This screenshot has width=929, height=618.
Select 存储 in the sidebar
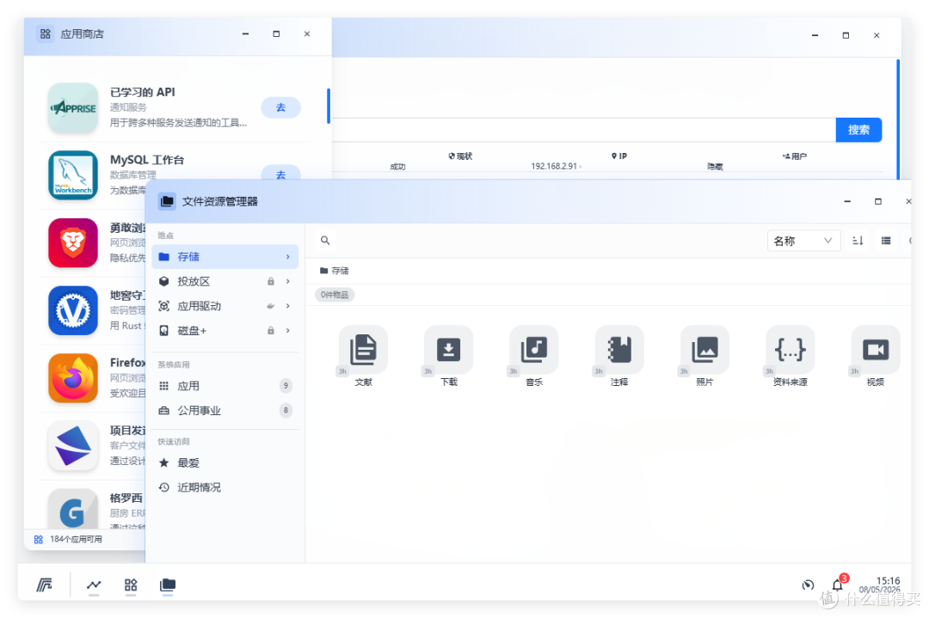click(x=225, y=256)
